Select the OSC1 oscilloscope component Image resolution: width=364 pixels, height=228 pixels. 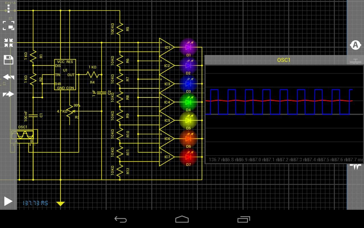(x=22, y=135)
